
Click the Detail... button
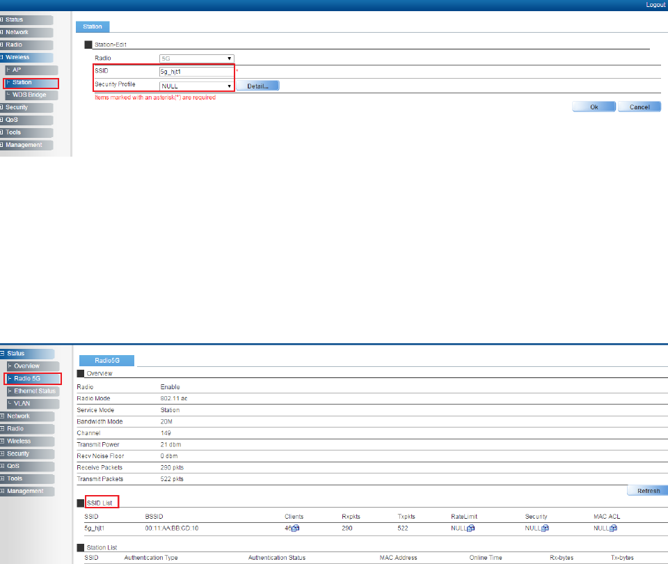[x=257, y=86]
